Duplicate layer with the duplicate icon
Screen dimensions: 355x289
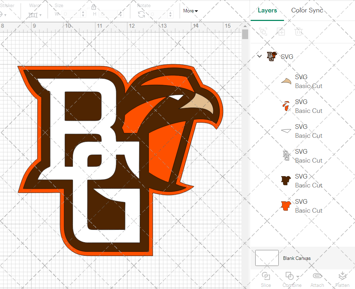[281, 32]
